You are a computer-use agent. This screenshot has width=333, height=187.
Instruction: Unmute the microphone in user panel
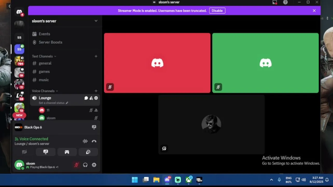(76, 165)
